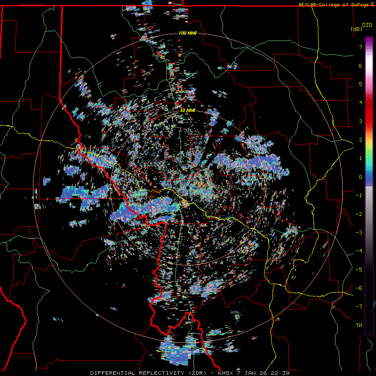The height and width of the screenshot is (376, 376).
Task: Click the 4 value on color scale
Action: point(361,103)
